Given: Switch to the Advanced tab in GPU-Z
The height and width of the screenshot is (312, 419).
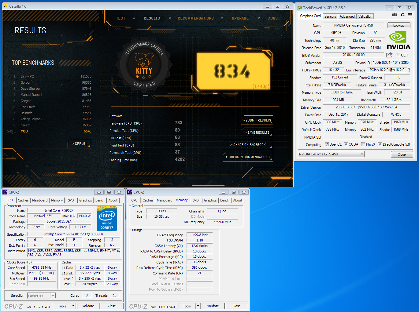Looking at the screenshot, I should 347,16.
